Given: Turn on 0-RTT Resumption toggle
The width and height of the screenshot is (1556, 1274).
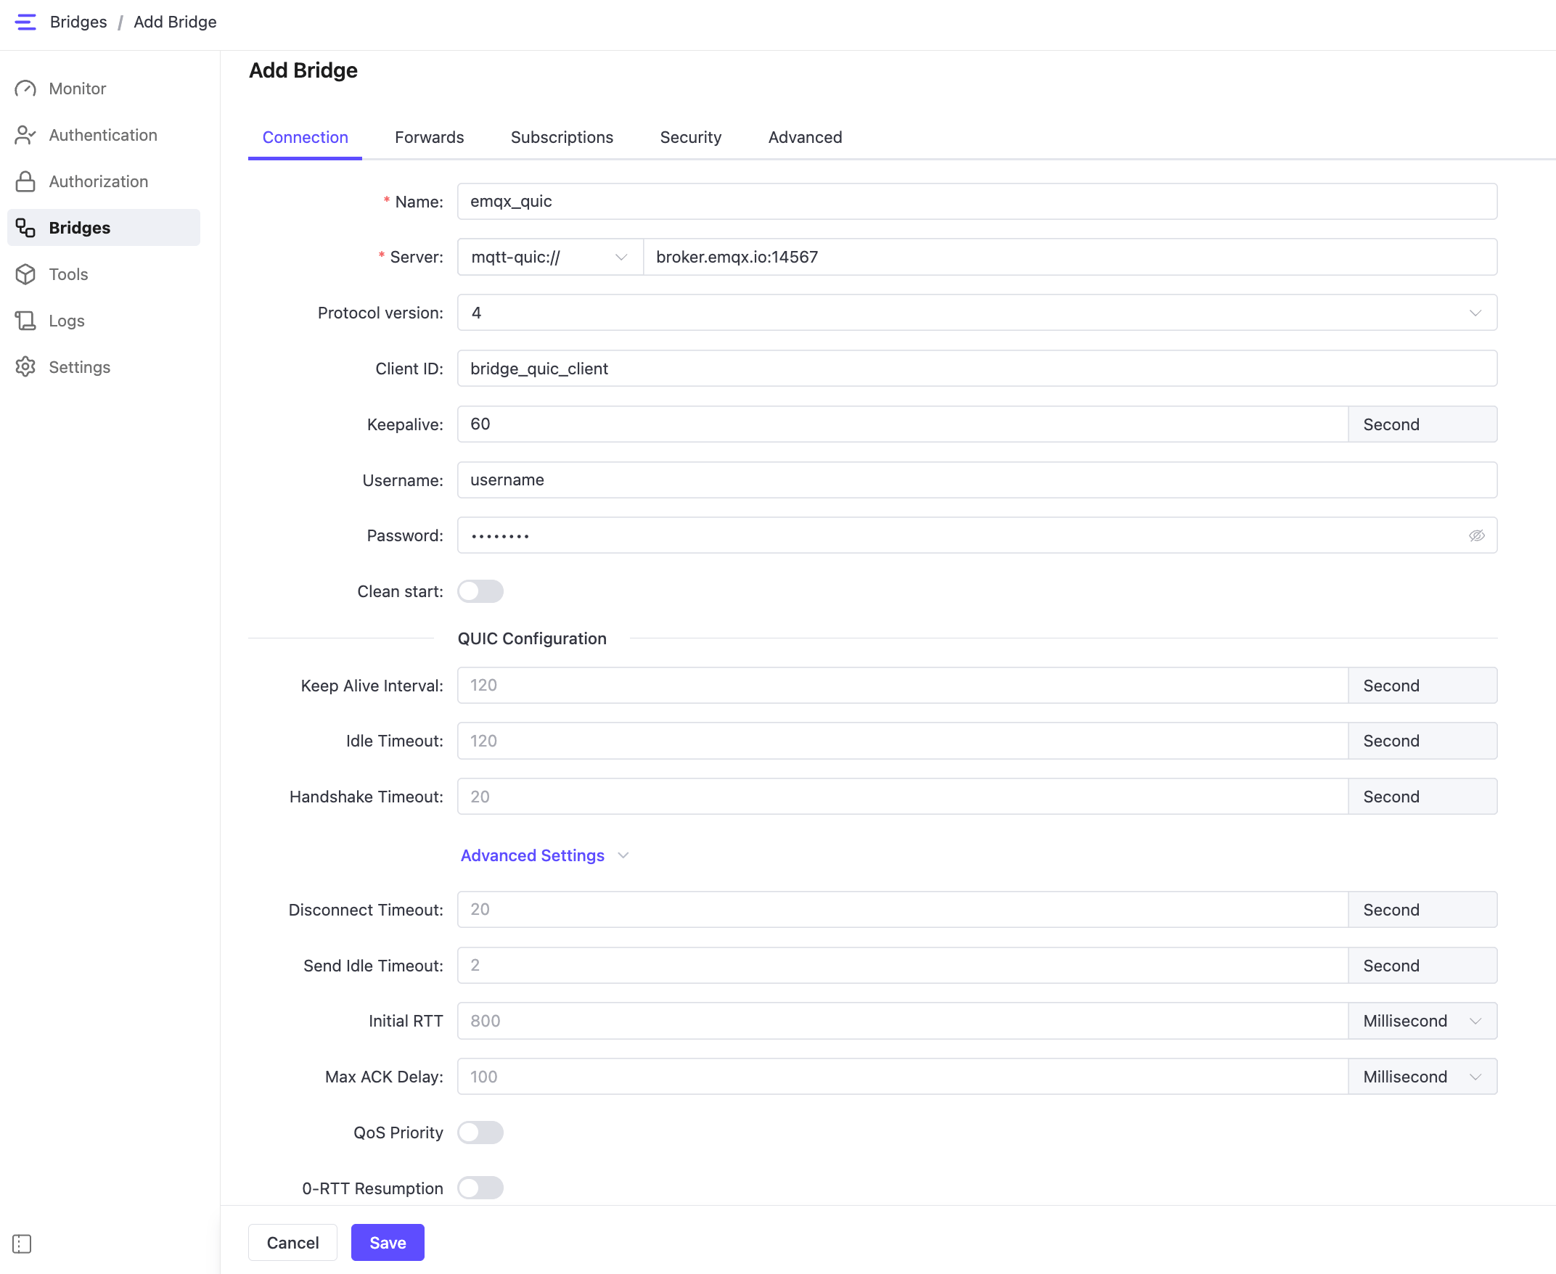Looking at the screenshot, I should tap(480, 1188).
